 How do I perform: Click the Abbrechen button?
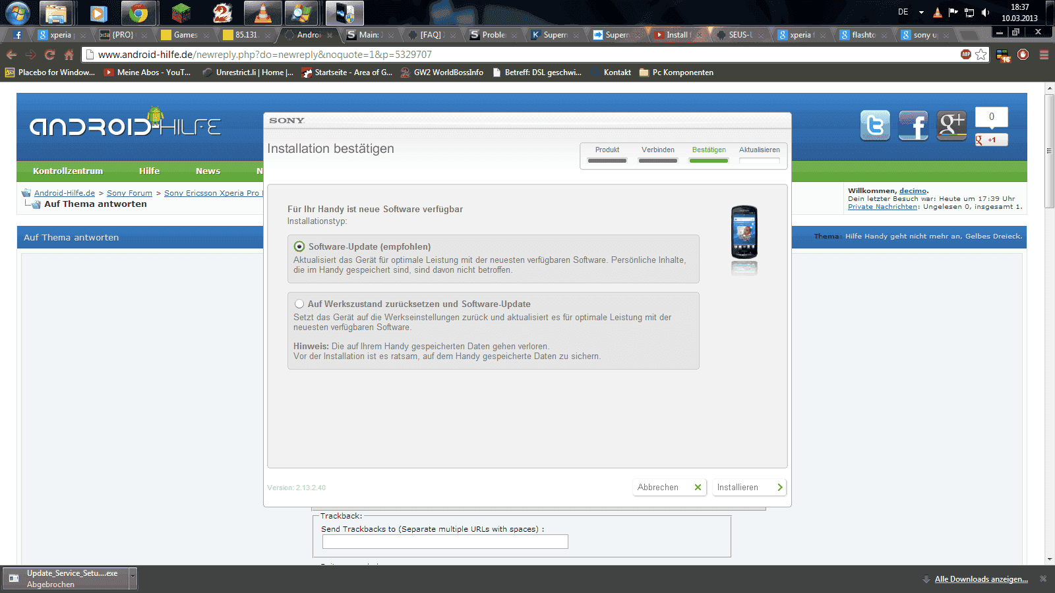[x=669, y=487]
